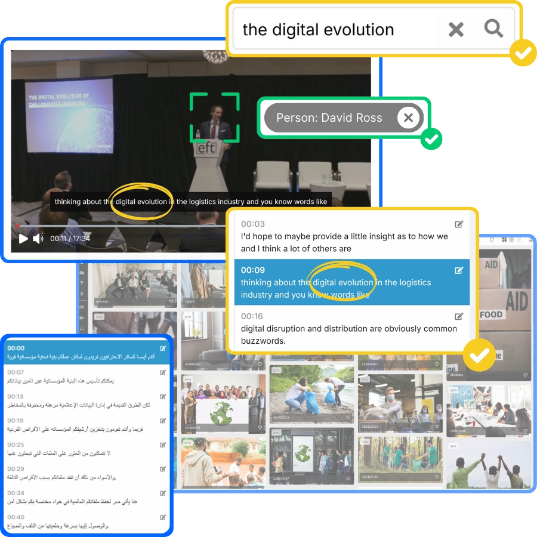Play the video
The image size is (537, 537).
pos(23,239)
